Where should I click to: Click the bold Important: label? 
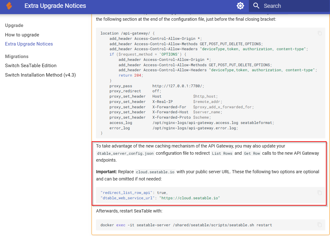tap(107, 172)
